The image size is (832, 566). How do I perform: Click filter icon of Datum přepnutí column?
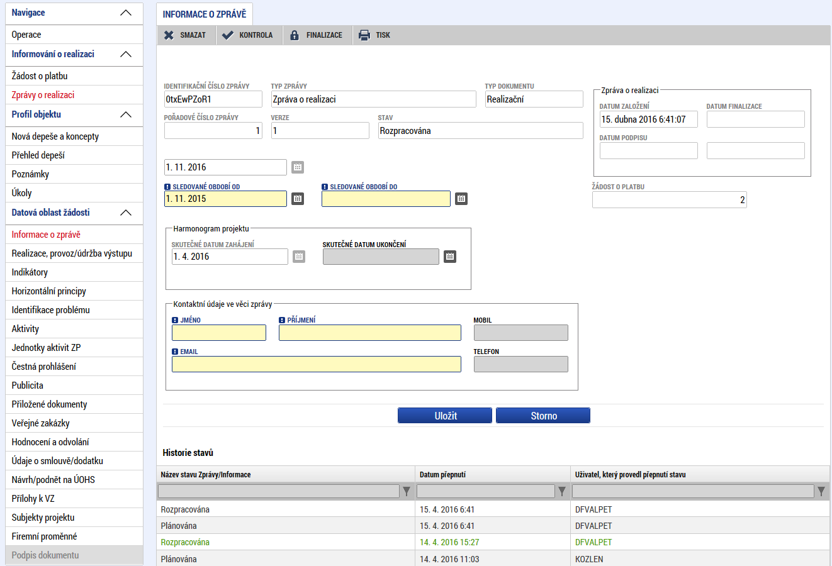coord(562,491)
